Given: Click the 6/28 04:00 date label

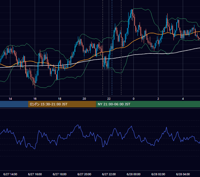Looking at the screenshot, I should pos(183,174).
